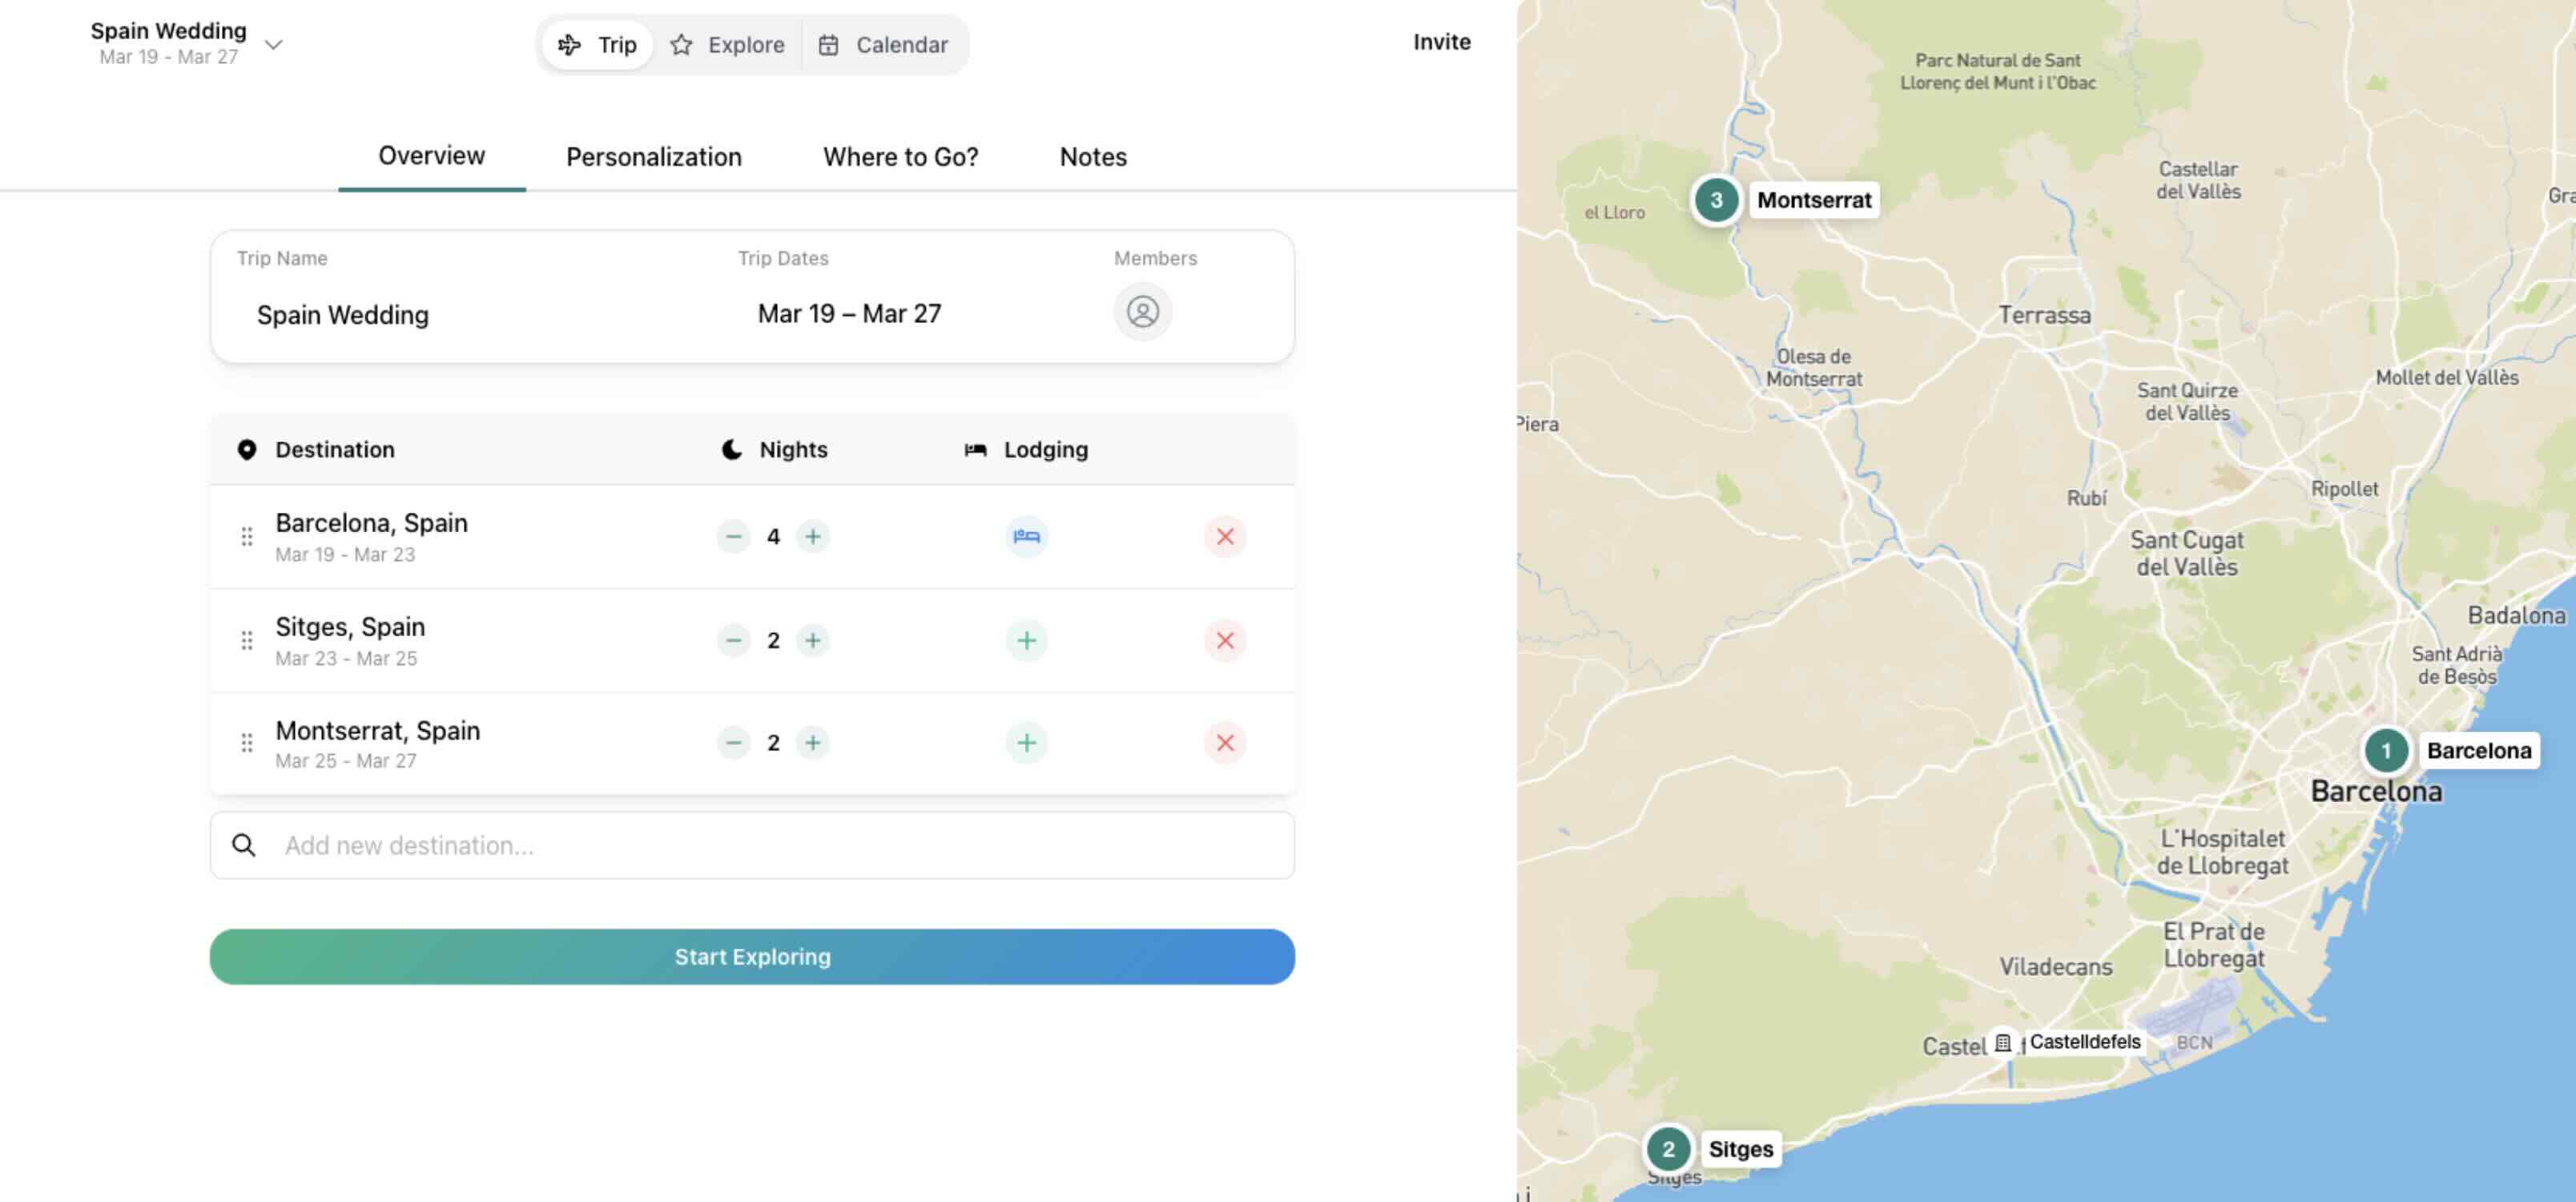Open the Where to Go? tab
The height and width of the screenshot is (1202, 2576).
pos(900,157)
